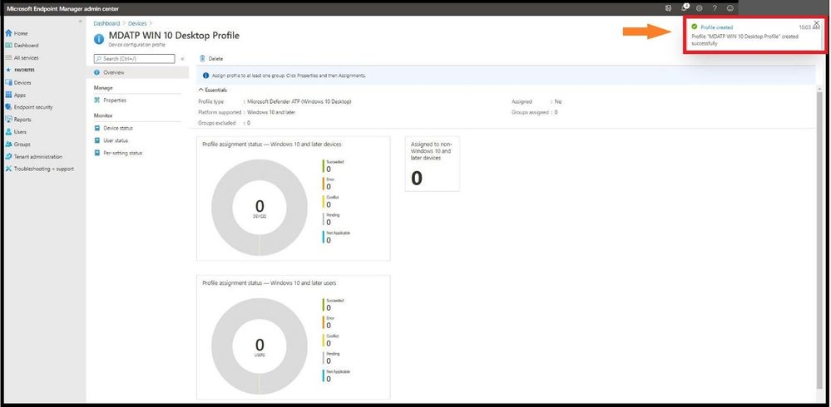Open the Apps grid icon
The width and height of the screenshot is (831, 407).
click(8, 95)
